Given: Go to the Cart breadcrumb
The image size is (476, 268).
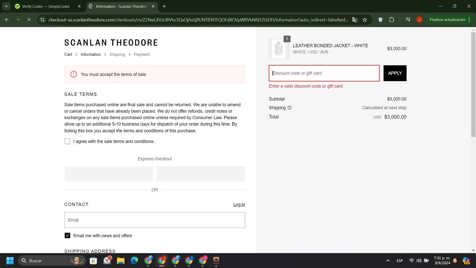Looking at the screenshot, I should point(68,55).
